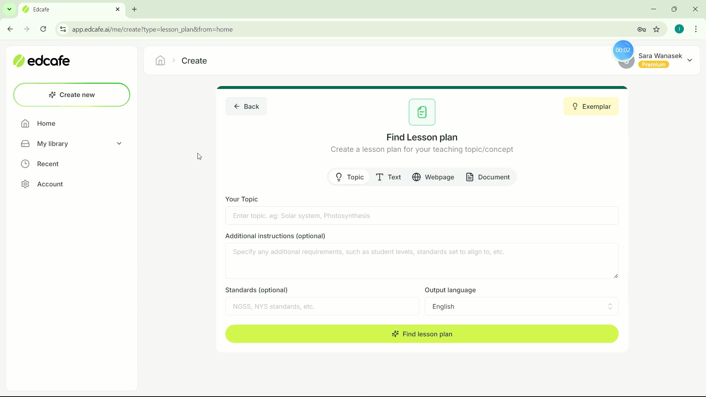Click the My library tray icon
The image size is (706, 397).
coord(25,144)
